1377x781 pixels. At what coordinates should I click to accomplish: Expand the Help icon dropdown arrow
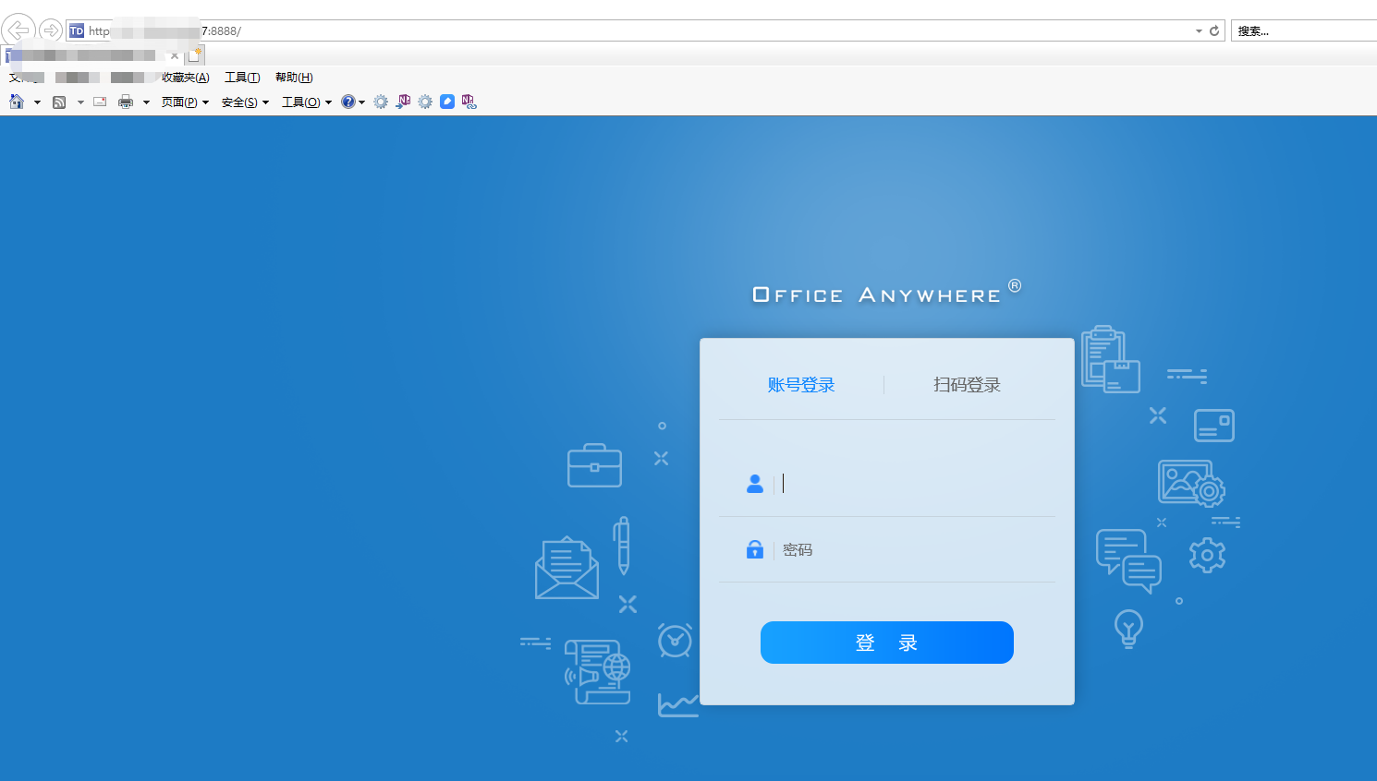[361, 102]
